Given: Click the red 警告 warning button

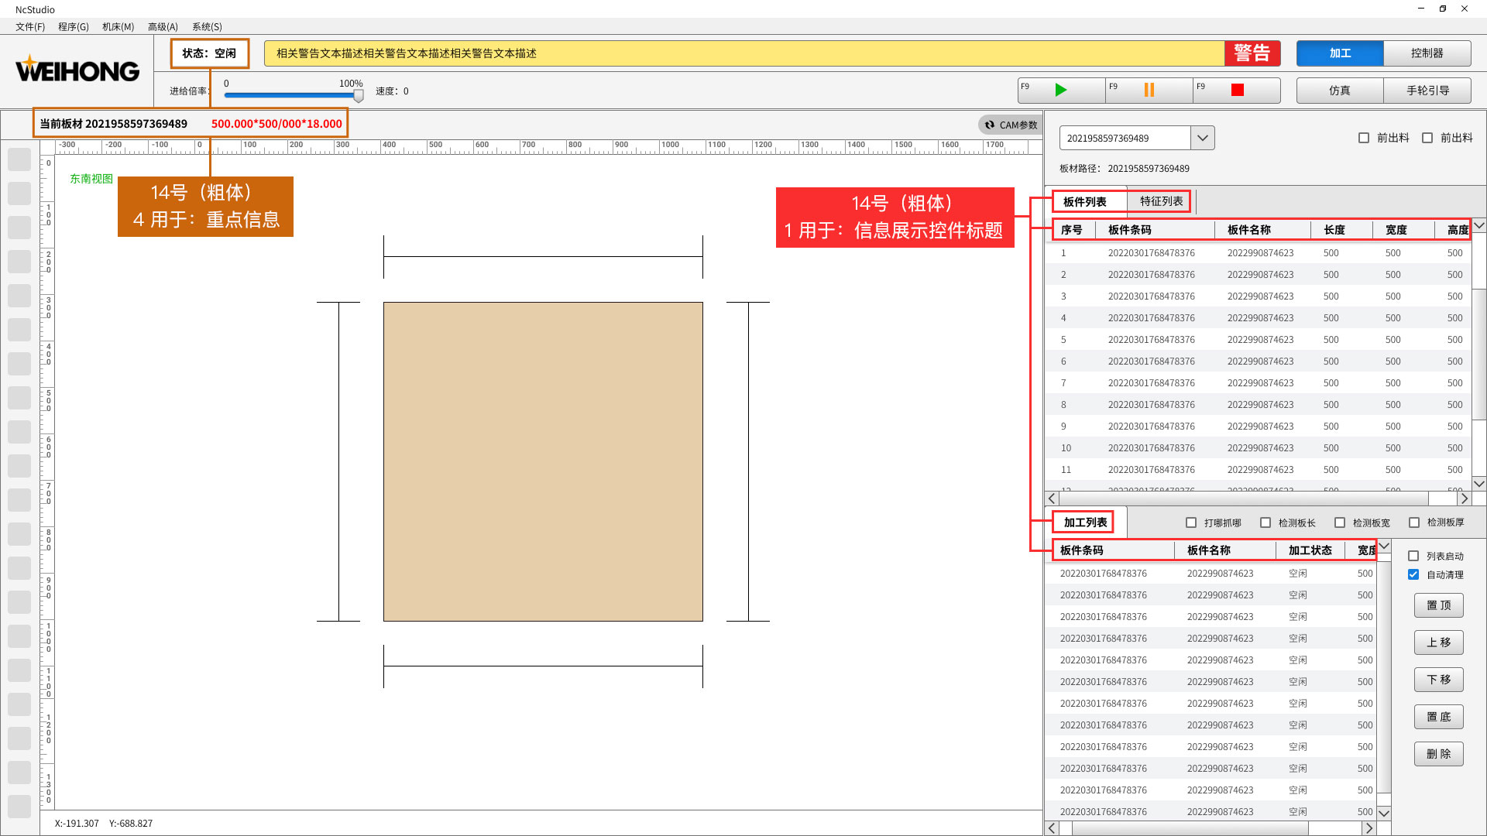Looking at the screenshot, I should (1252, 53).
